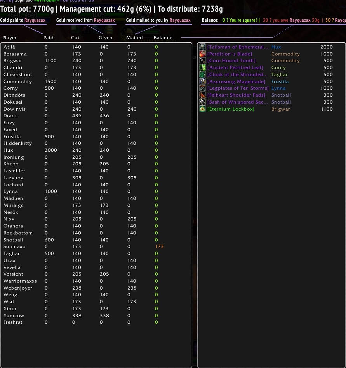The width and height of the screenshot is (346, 368).
Task: Click the Paid column header
Action: (49, 38)
